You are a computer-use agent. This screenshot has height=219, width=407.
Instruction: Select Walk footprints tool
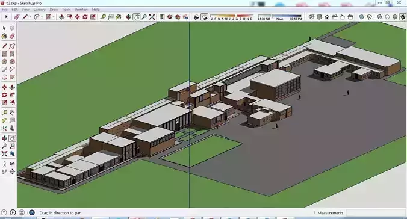4,171
